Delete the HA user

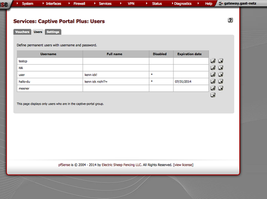pyautogui.click(x=221, y=67)
